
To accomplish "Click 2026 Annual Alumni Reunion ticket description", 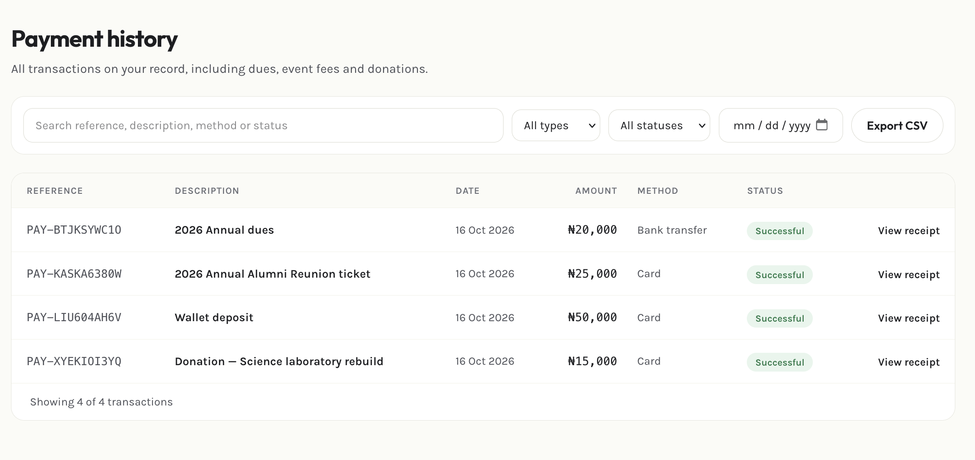I will (x=273, y=274).
